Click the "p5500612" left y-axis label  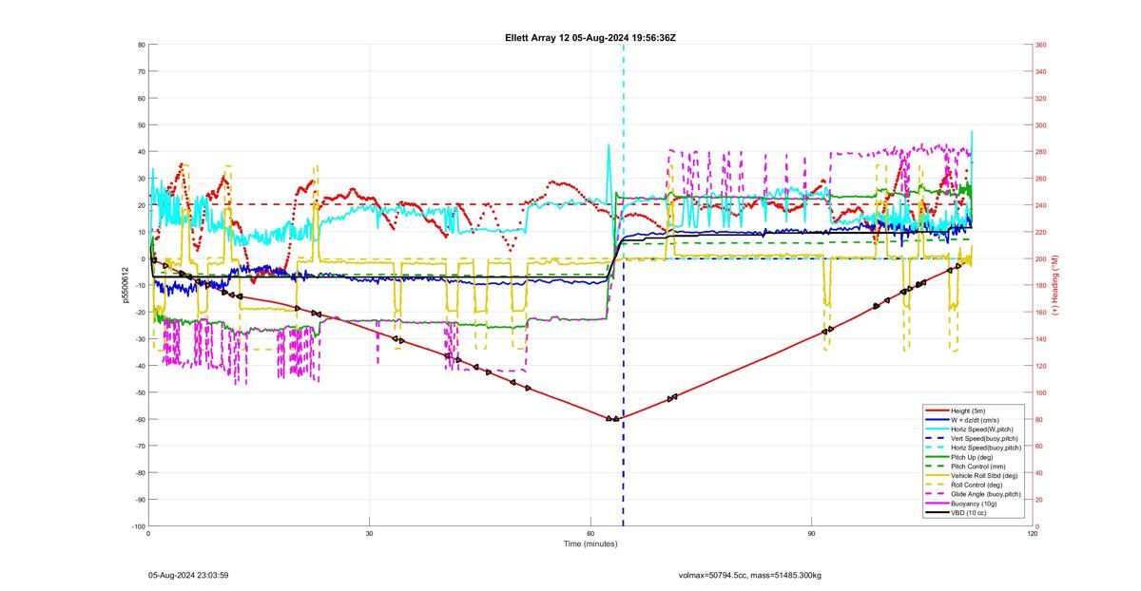click(124, 285)
